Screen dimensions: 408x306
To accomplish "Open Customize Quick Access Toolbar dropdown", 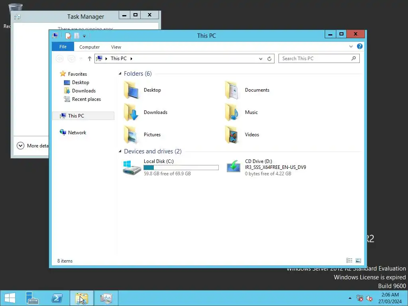I will (x=84, y=36).
